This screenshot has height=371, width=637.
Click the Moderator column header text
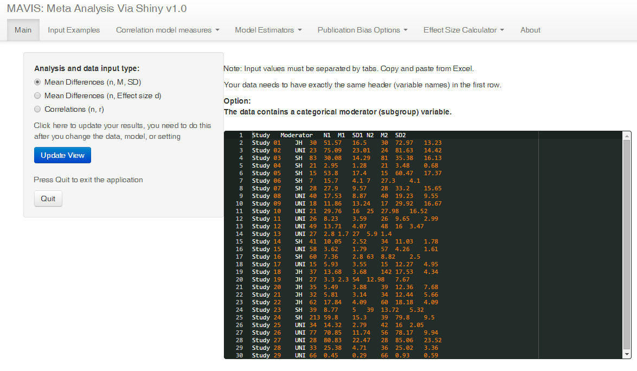click(x=297, y=135)
